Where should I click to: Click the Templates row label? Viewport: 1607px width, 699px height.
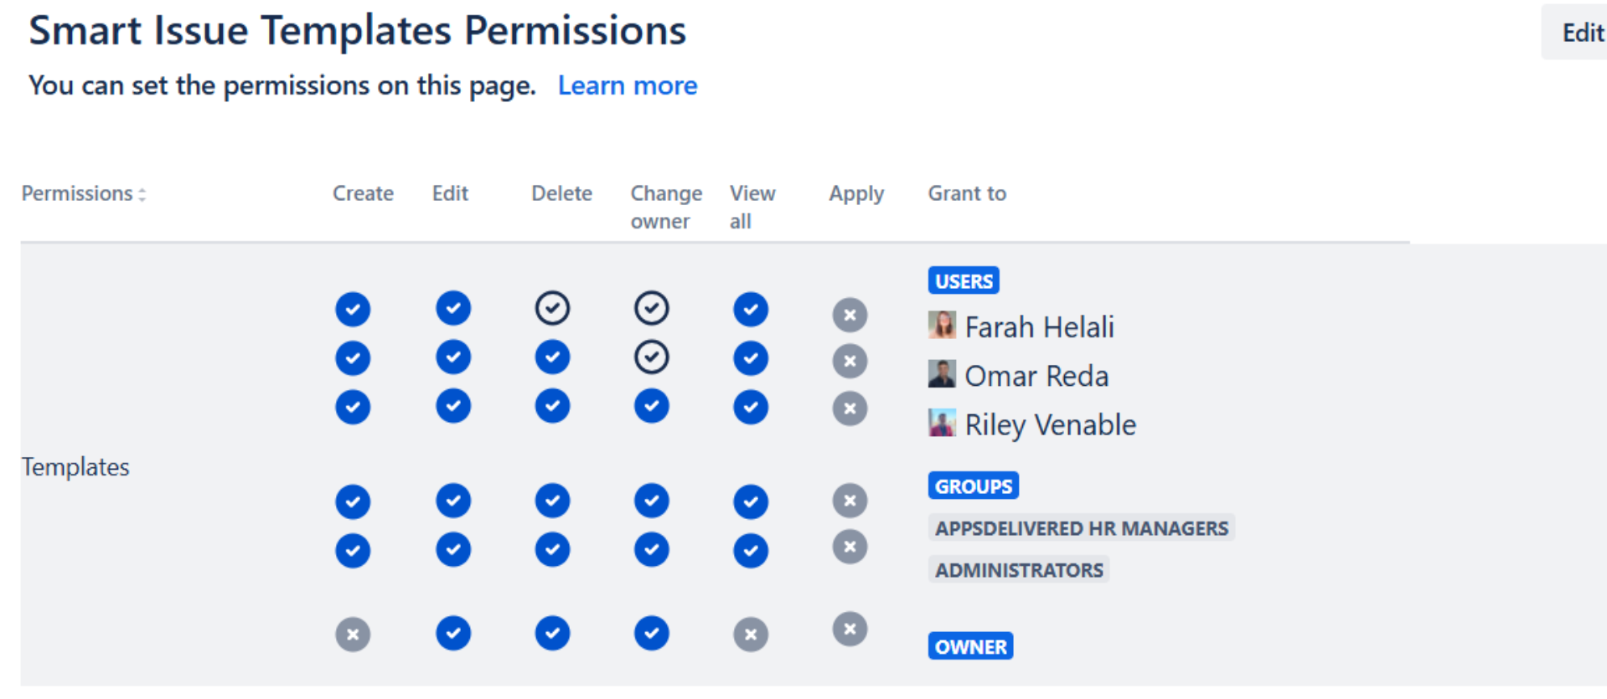(x=75, y=467)
